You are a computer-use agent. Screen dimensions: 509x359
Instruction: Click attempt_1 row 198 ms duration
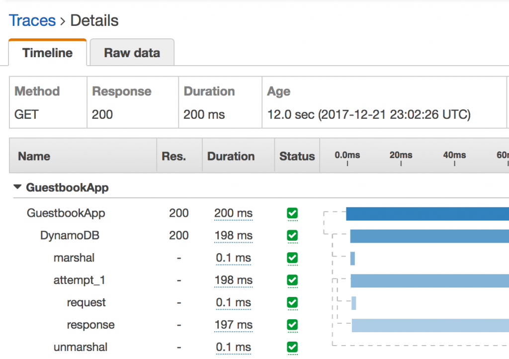coord(234,280)
